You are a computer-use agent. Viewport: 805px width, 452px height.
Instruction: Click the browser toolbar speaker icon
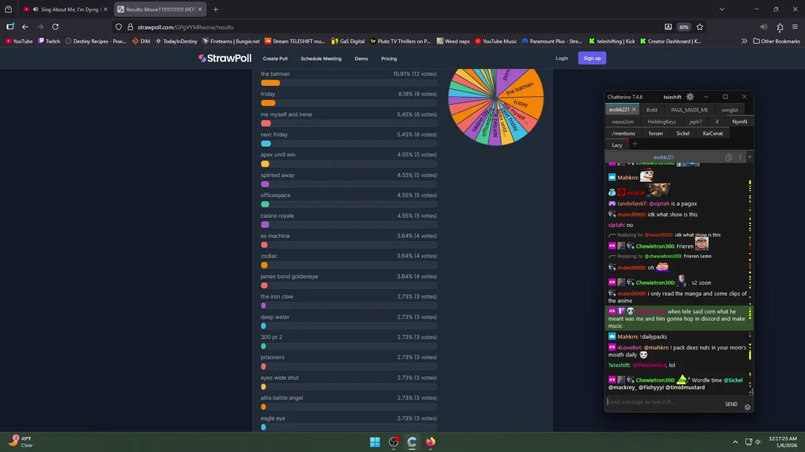[x=763, y=27]
